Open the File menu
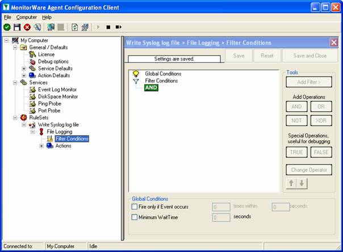343x252 pixels. 7,17
